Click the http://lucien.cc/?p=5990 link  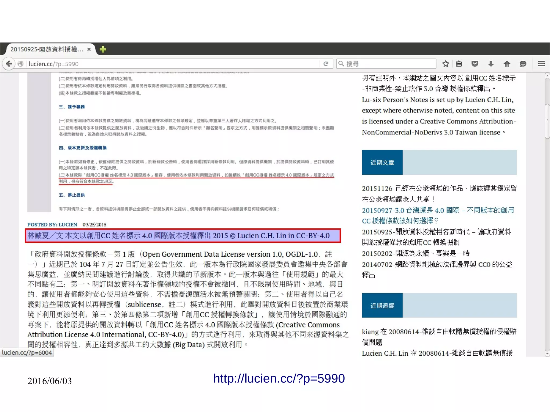tap(279, 378)
